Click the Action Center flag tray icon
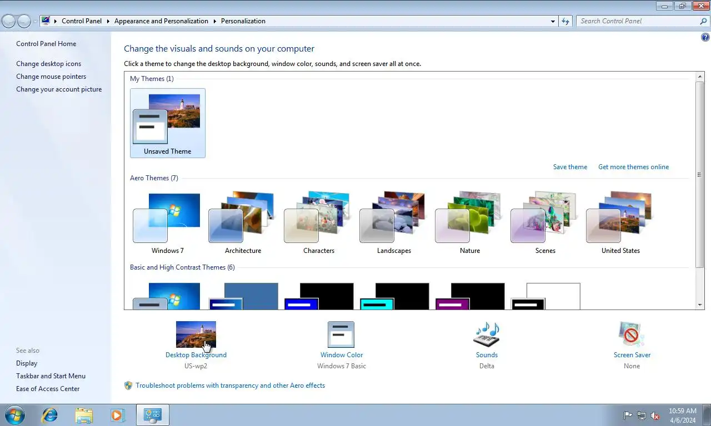 pos(628,415)
